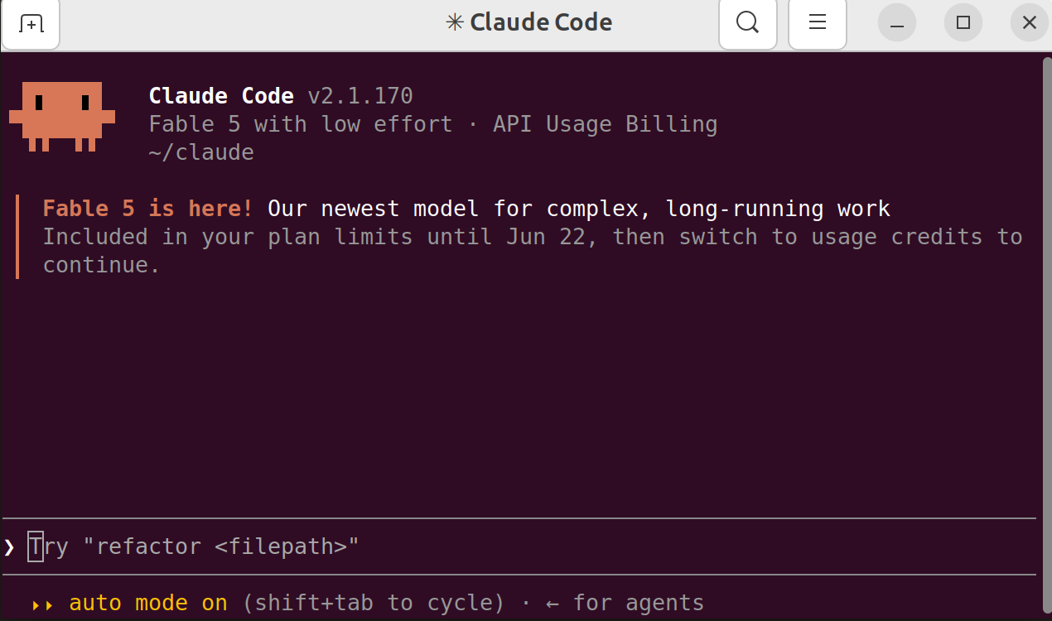Image resolution: width=1052 pixels, height=621 pixels.
Task: Click the ~/claude working directory path
Action: (201, 152)
